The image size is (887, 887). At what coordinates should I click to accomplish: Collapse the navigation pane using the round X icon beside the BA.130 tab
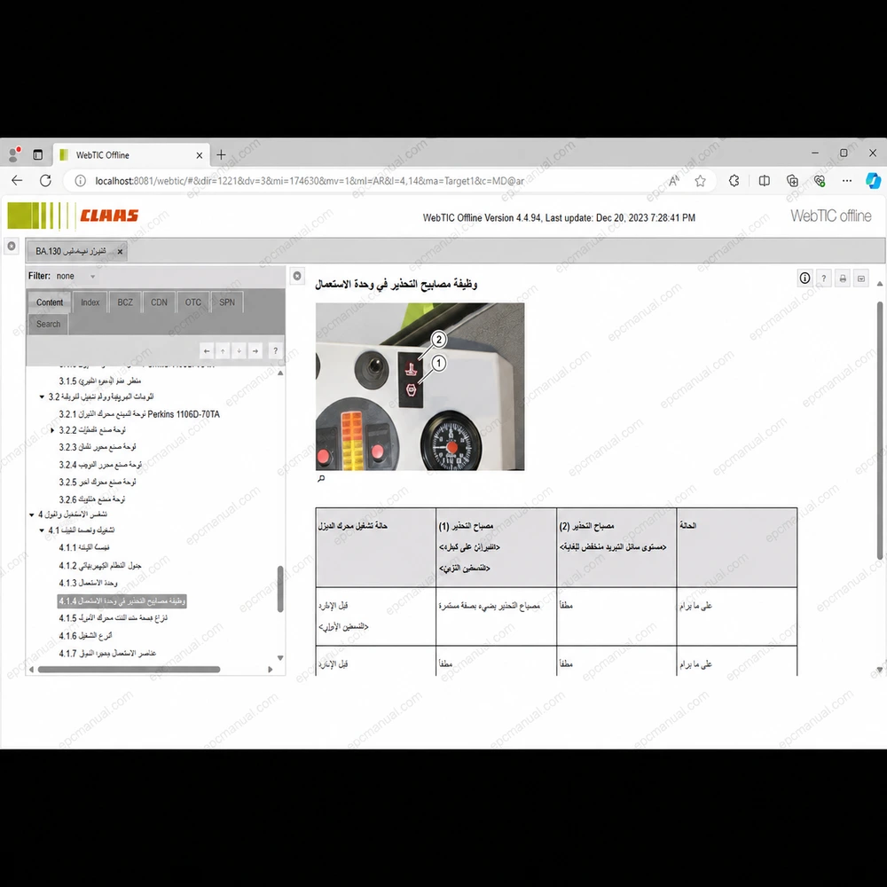pyautogui.click(x=12, y=246)
